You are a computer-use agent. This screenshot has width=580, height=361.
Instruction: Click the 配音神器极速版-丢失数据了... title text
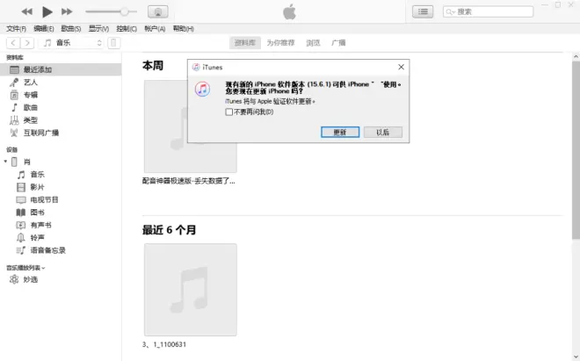pyautogui.click(x=189, y=181)
